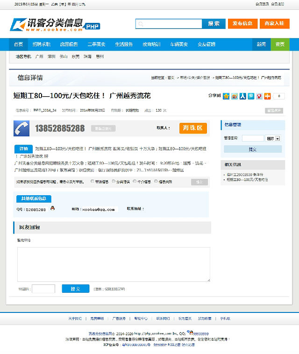Select the 东莞 region link

point(75,57)
